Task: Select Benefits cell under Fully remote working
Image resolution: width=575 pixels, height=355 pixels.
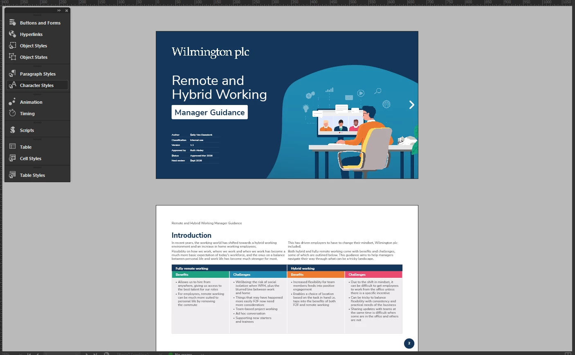Action: point(200,275)
